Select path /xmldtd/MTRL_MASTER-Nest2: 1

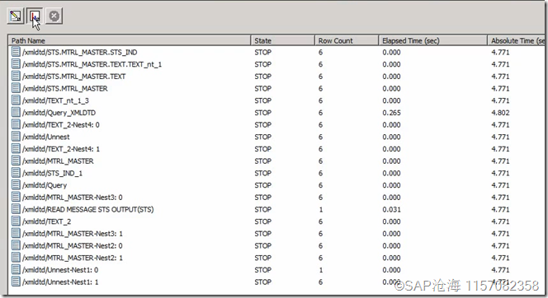point(73,258)
